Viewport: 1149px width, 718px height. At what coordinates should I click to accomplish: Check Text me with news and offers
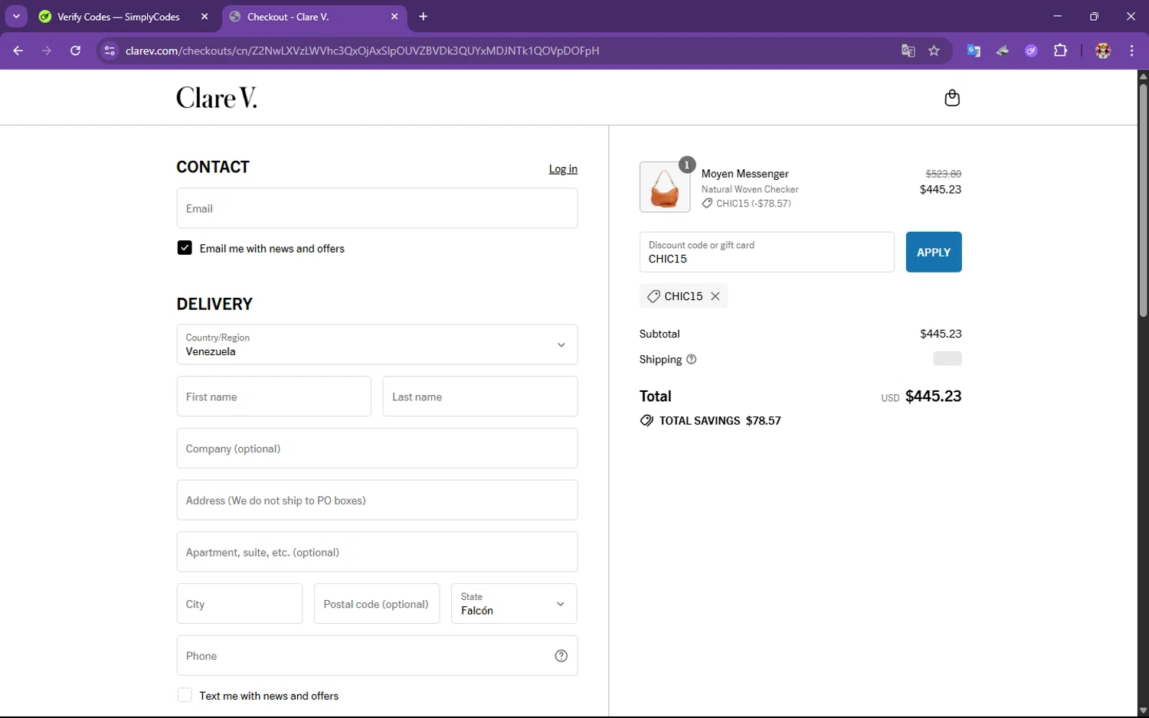click(x=185, y=695)
